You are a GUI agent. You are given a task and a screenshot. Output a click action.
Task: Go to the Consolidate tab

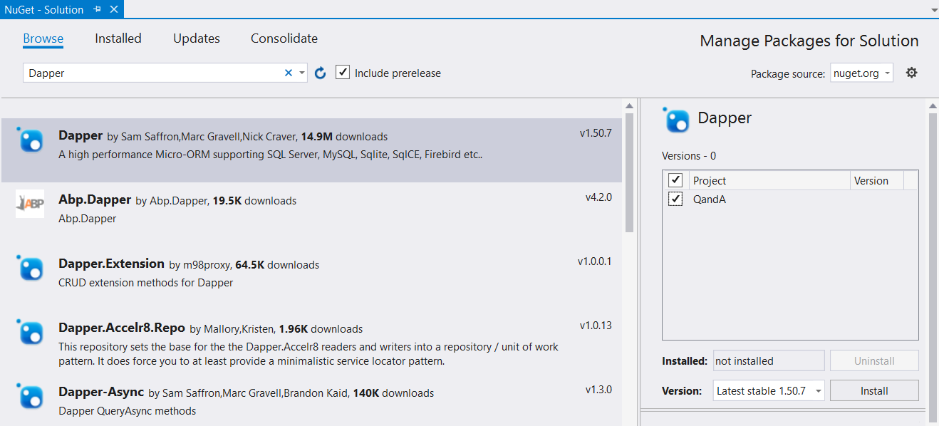[284, 38]
